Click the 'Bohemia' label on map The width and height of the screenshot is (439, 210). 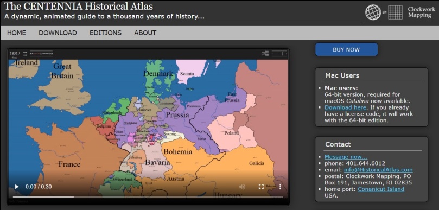click(x=178, y=152)
